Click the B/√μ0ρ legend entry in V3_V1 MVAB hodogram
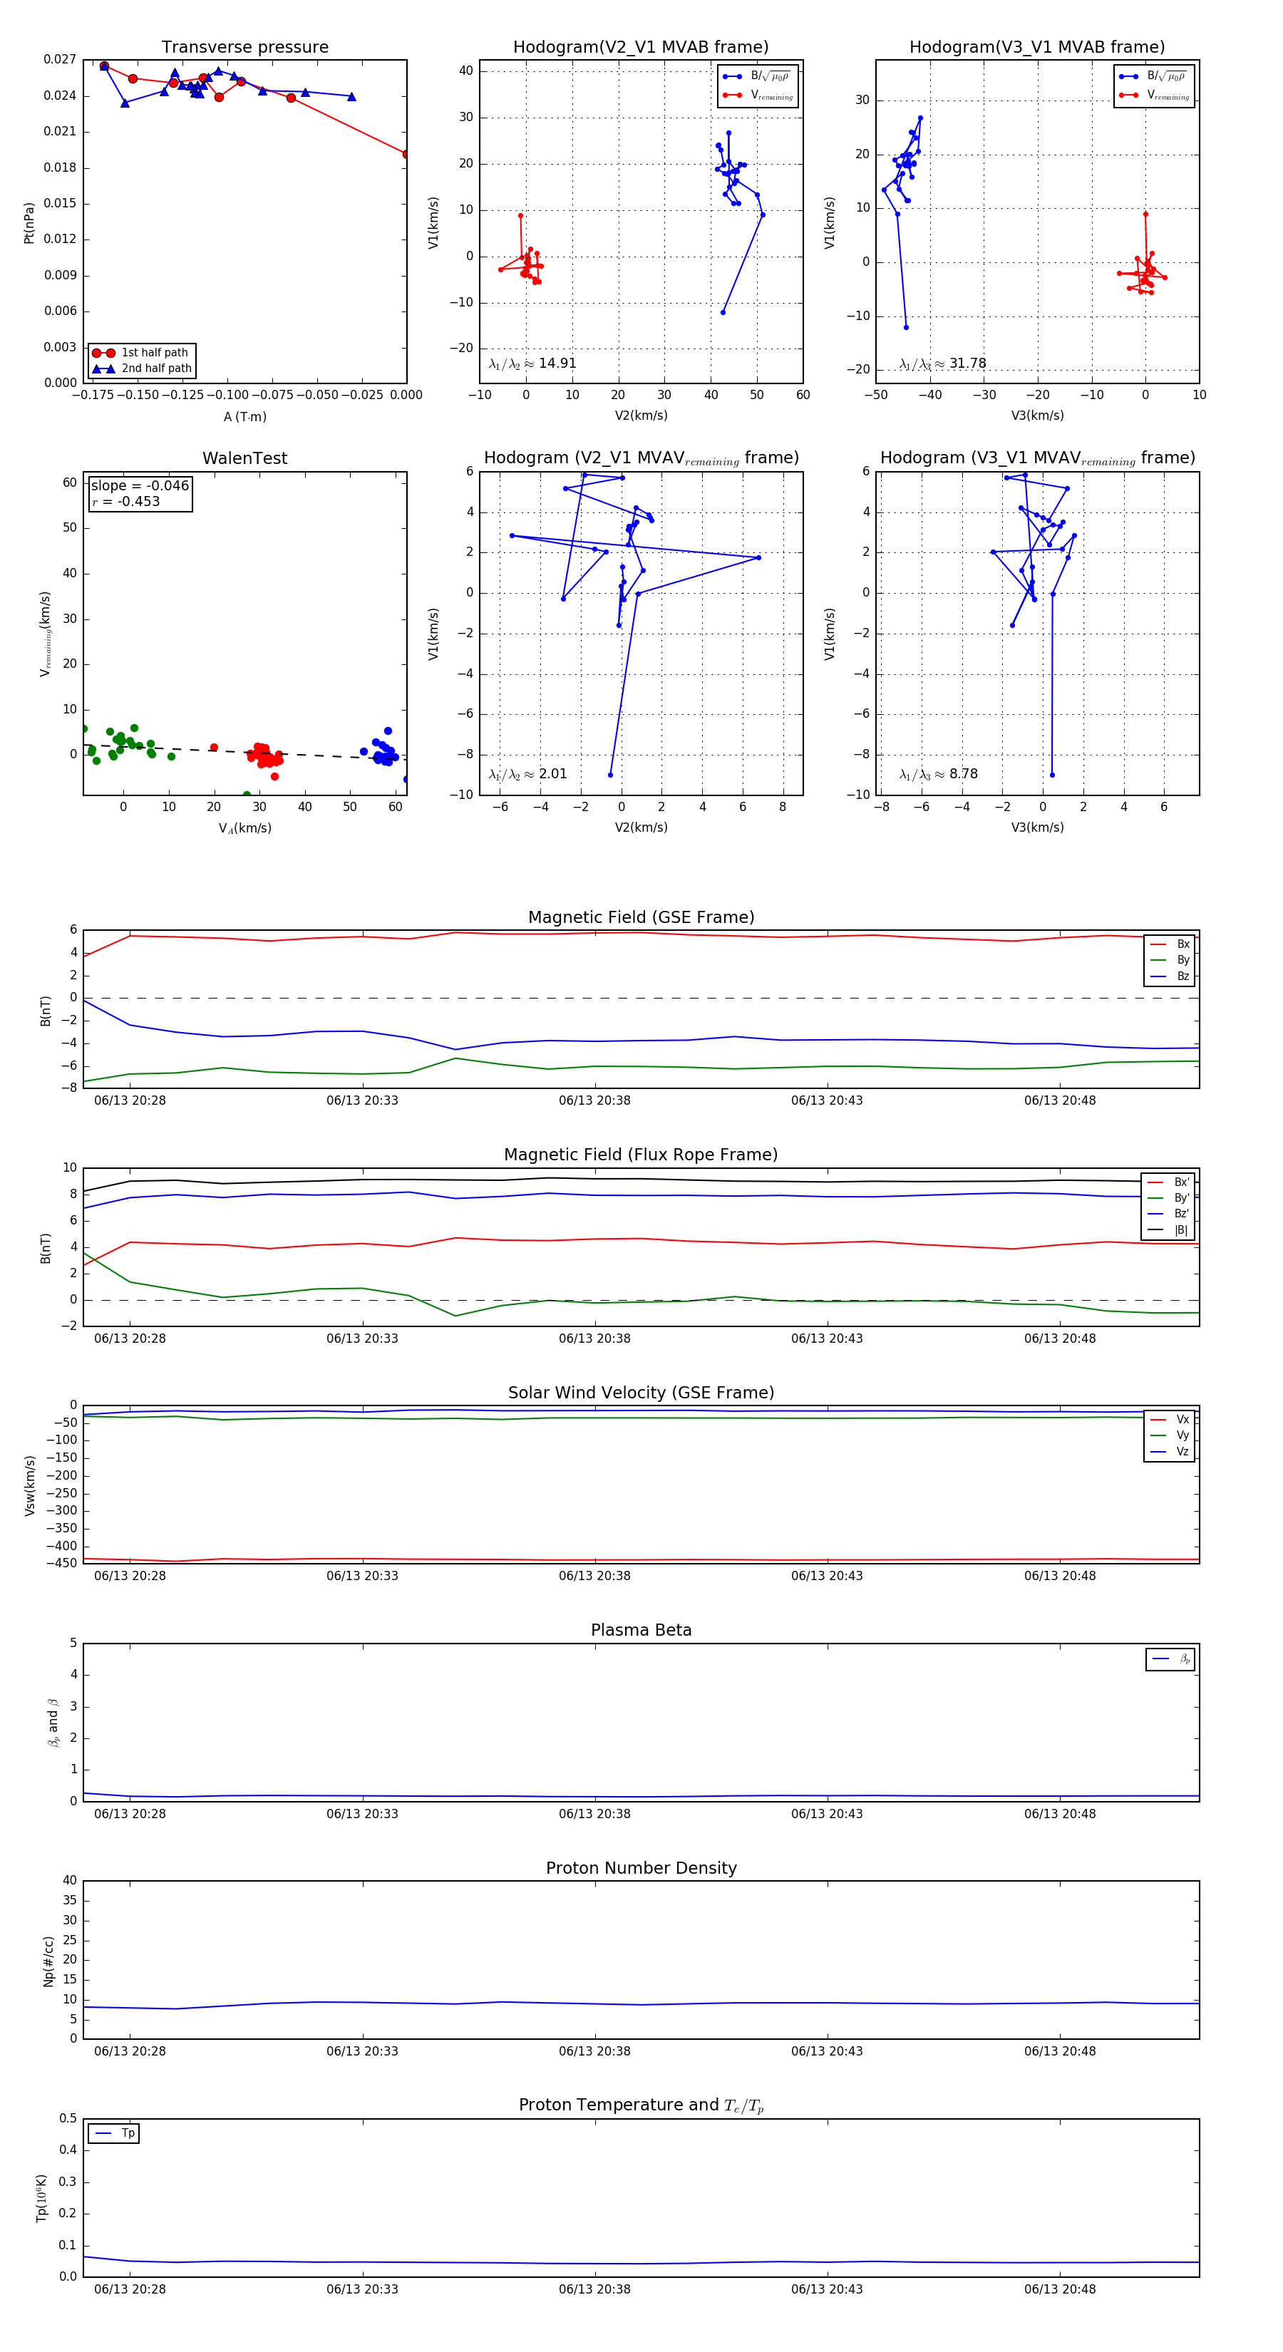The image size is (1283, 2352). (x=1154, y=77)
